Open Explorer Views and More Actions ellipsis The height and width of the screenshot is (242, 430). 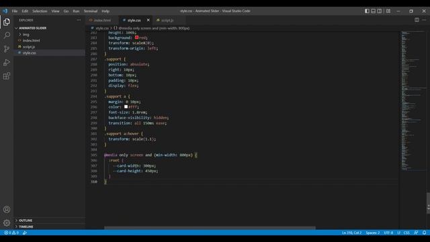79,20
